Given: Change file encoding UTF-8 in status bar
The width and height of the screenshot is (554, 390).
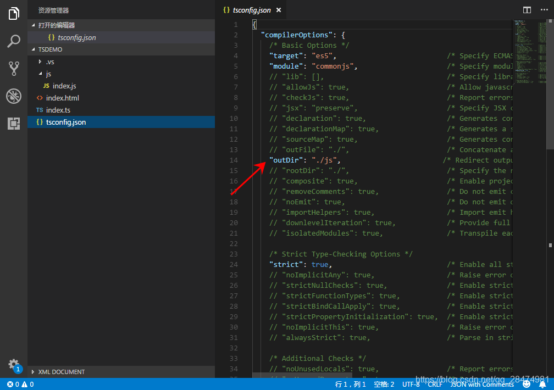Looking at the screenshot, I should (411, 385).
